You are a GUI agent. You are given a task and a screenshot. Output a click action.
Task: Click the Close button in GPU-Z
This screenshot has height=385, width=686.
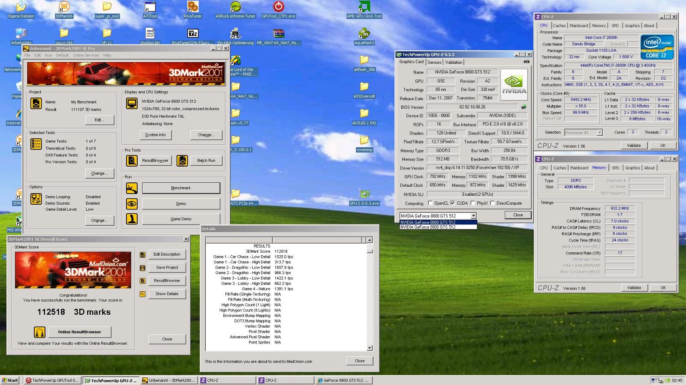[518, 215]
